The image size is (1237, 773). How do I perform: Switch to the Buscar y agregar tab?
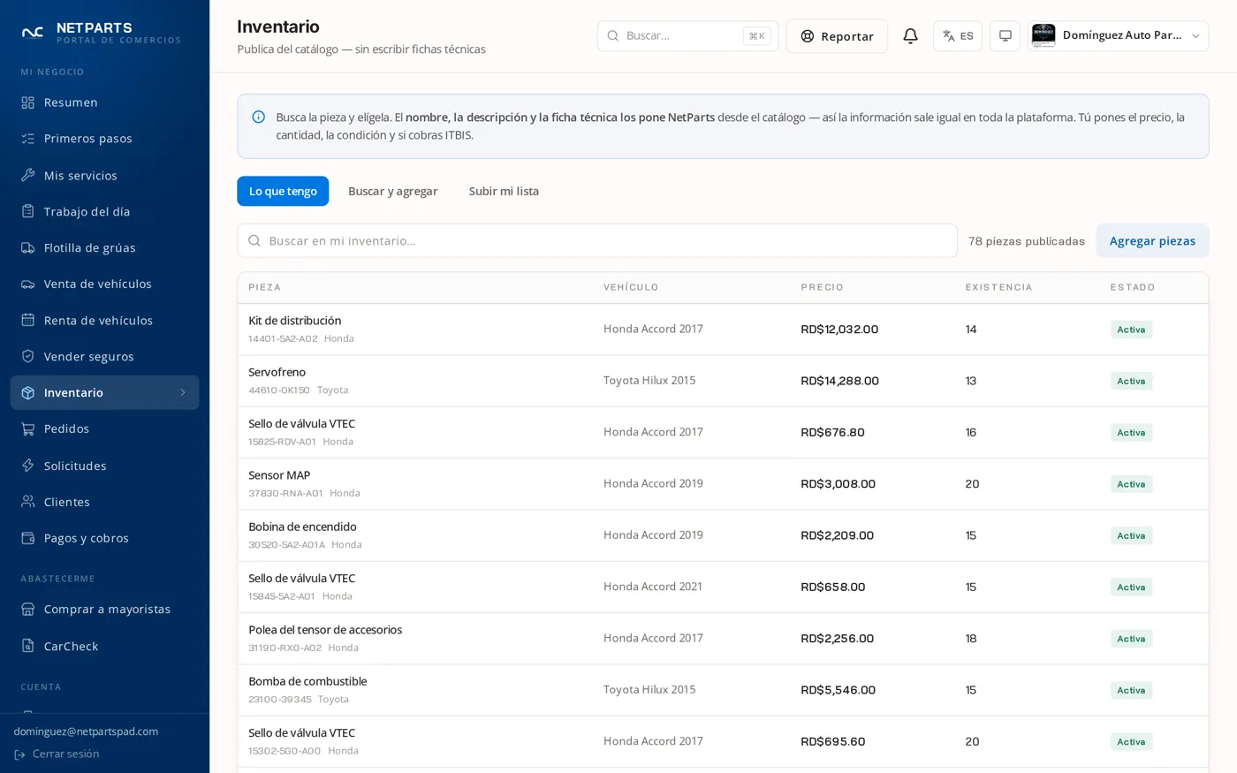[x=393, y=191]
